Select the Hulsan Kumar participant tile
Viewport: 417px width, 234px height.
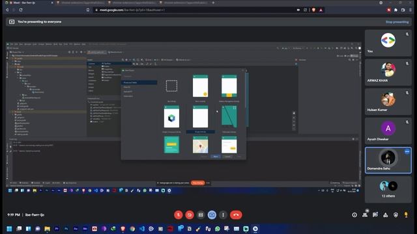click(x=388, y=101)
